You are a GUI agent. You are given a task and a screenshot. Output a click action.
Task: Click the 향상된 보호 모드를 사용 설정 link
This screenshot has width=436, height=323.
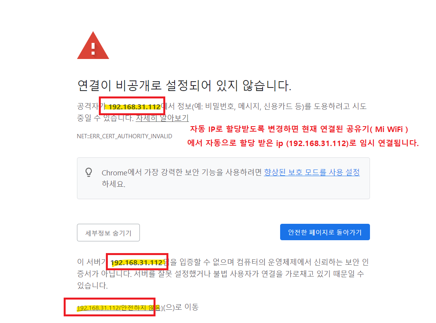tap(312, 172)
